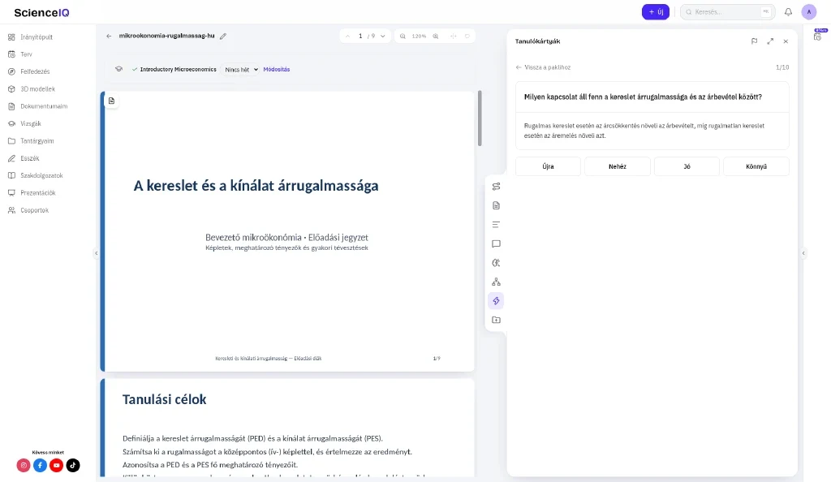Open the YouTube social link
This screenshot has width=831, height=482.
(x=56, y=465)
